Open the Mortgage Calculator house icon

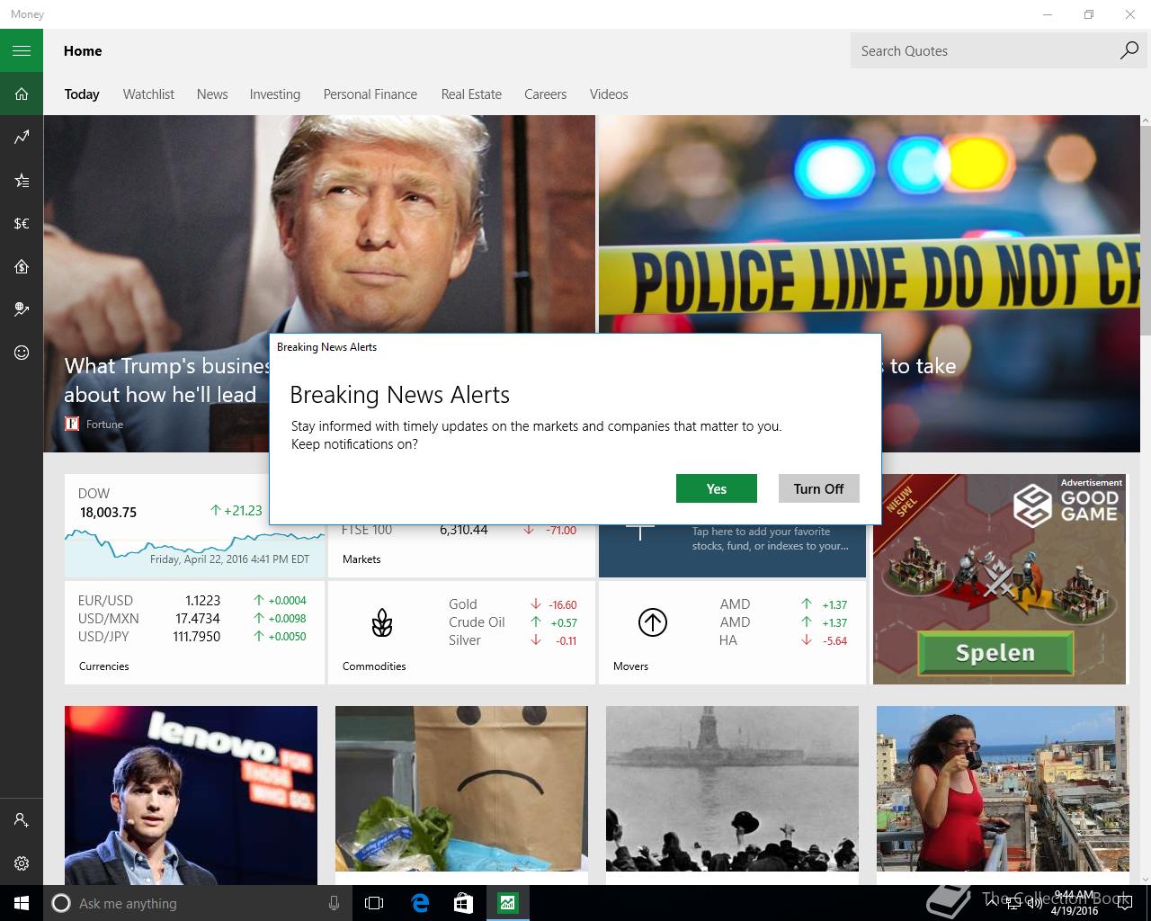coord(22,266)
